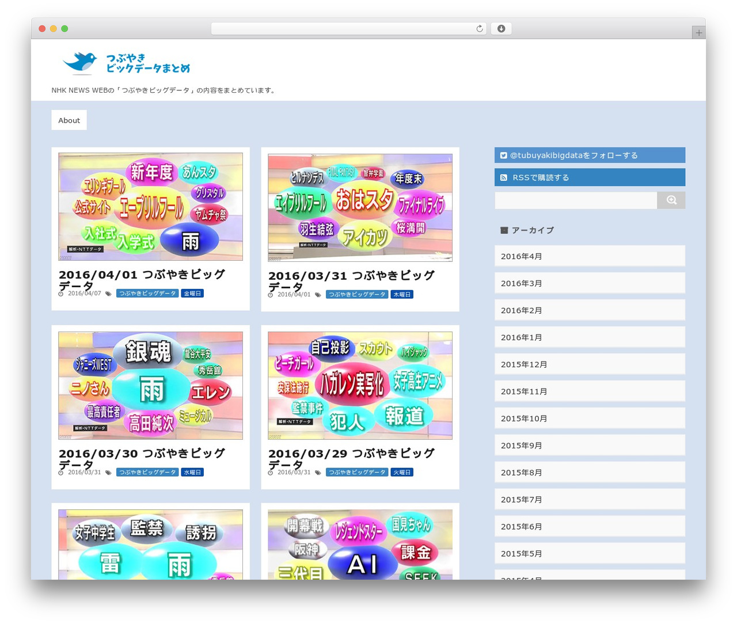Click the NHK NEWS WEB site description text
Image resolution: width=737 pixels, height=624 pixels.
click(164, 90)
